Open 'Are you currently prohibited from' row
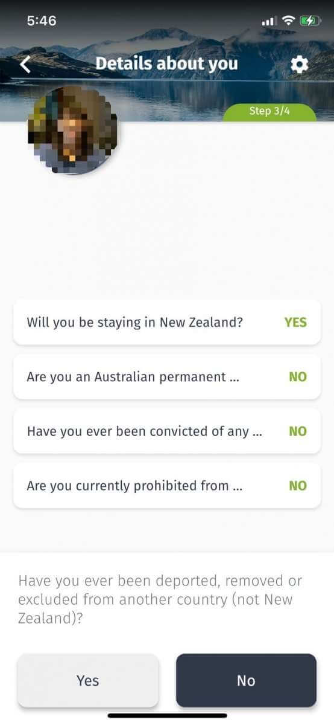The image size is (334, 725). pyautogui.click(x=167, y=485)
